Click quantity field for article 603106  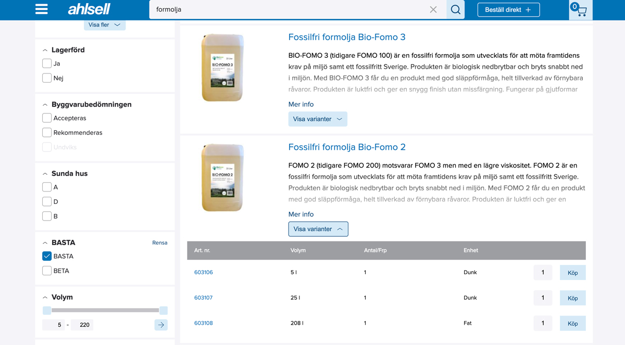pos(543,273)
